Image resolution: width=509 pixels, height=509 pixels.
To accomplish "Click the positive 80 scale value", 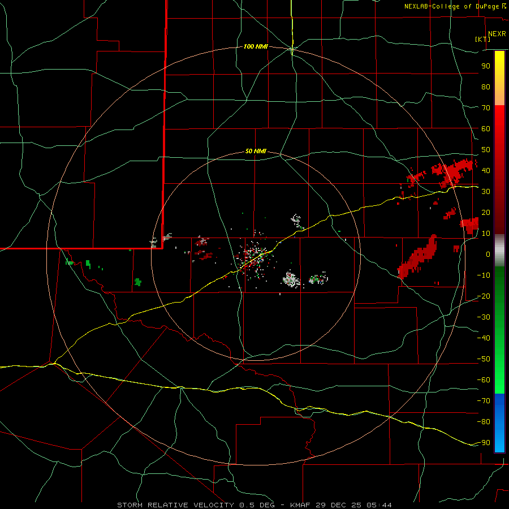I will (x=486, y=87).
